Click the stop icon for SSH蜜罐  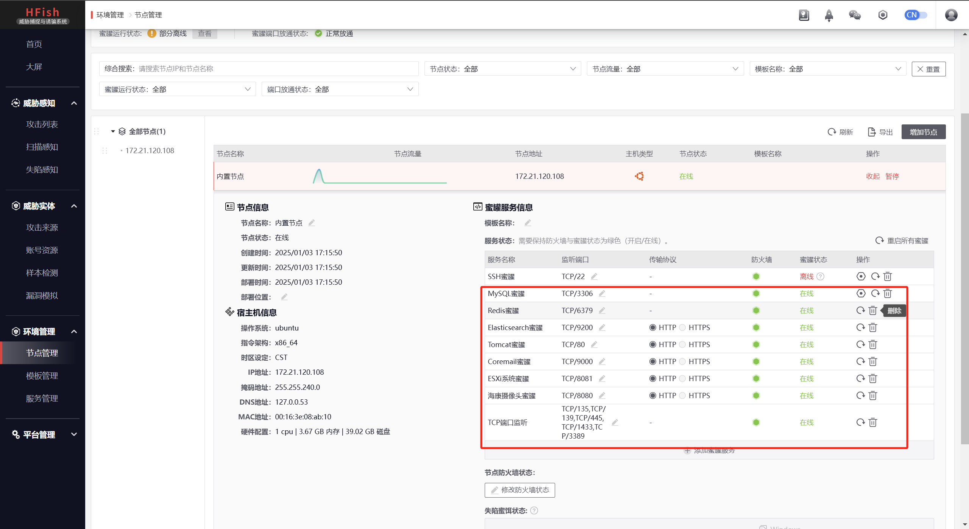[x=861, y=276]
